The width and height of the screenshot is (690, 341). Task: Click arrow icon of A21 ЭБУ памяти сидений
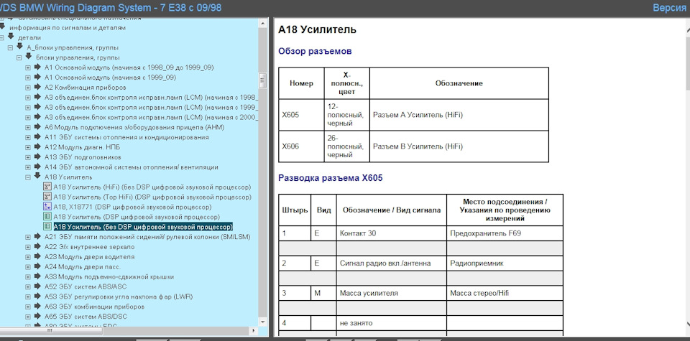(x=37, y=236)
